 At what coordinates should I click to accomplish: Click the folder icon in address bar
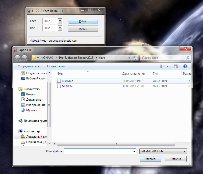coord(34,58)
